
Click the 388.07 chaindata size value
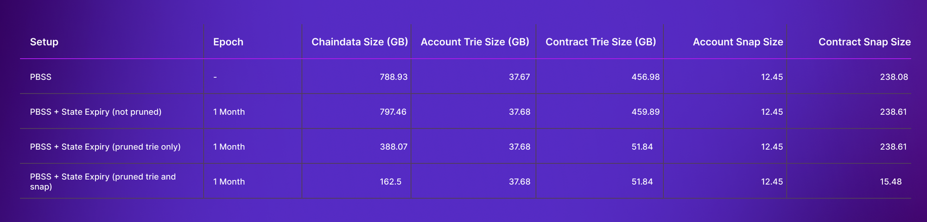393,147
